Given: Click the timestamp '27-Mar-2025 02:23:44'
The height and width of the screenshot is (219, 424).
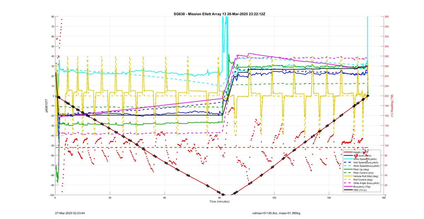Looking at the screenshot, I should click(x=70, y=213).
